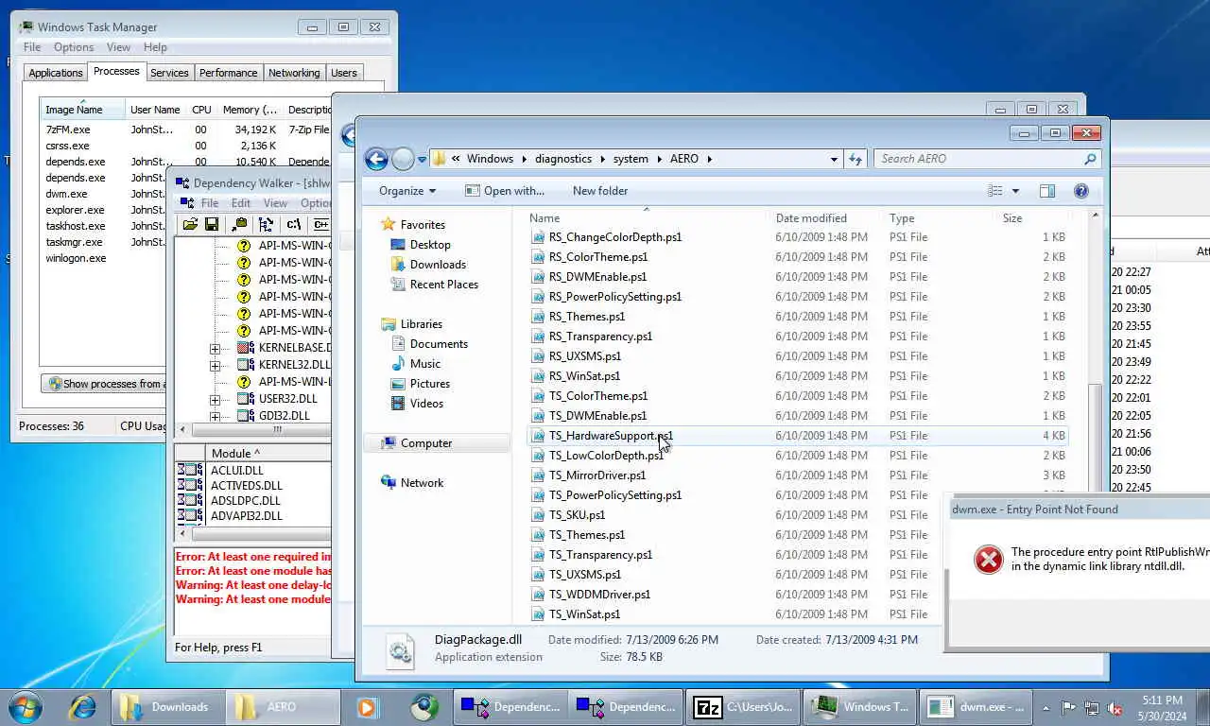Show hidden tray icons arrow

tap(1046, 708)
